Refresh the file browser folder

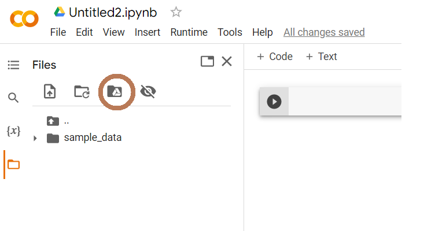pos(82,92)
